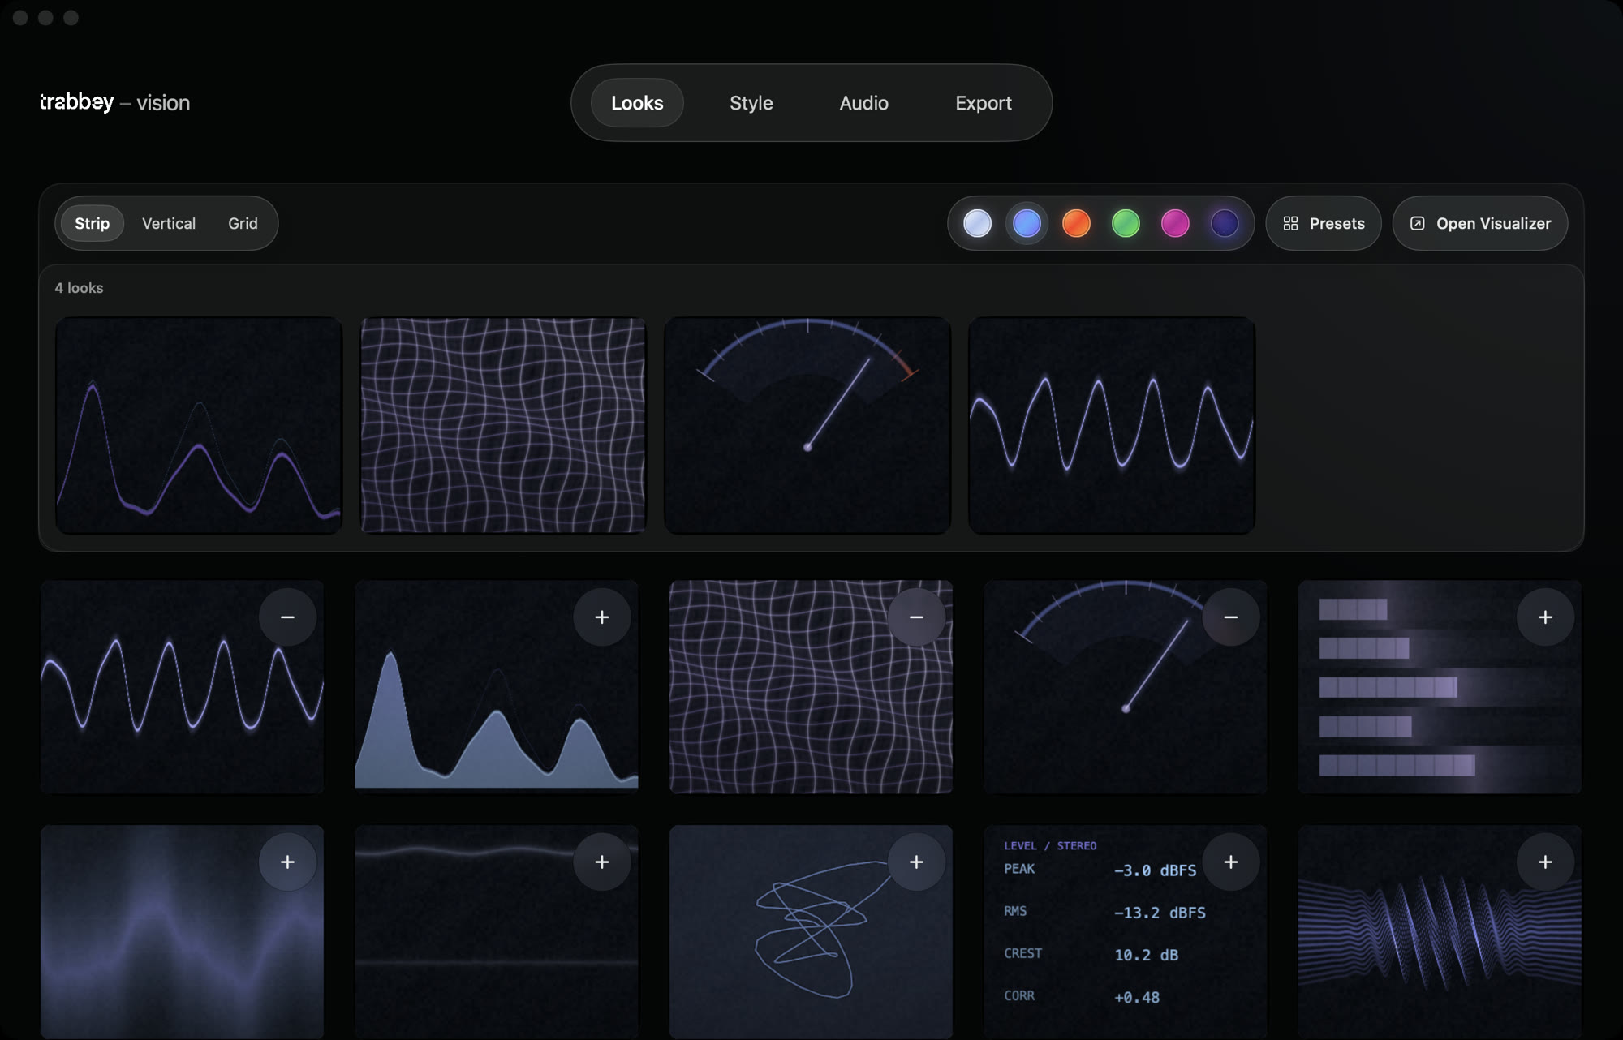
Task: Click the '-3.0 dBFS' peak value
Action: pos(1155,870)
